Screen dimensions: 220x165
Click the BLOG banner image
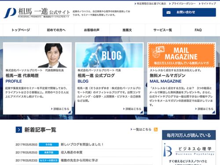click(110, 55)
